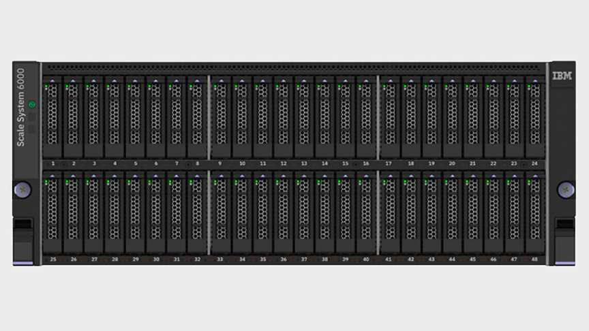Select drive bay 41
589x331 pixels.
point(391,213)
